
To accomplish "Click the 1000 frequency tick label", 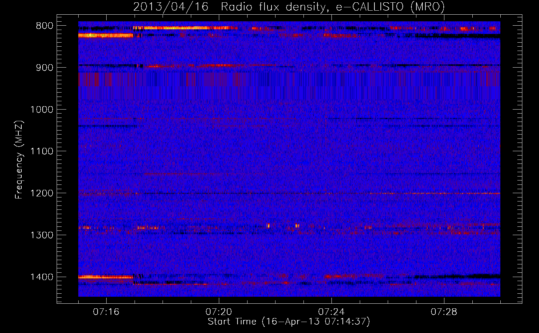I will [42, 110].
